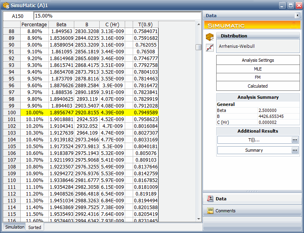Click C (Hr) cell 3.9E-009
304x233 pixels.
click(x=112, y=86)
